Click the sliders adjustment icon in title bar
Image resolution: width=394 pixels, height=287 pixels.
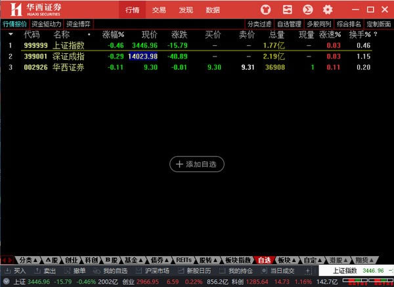click(286, 10)
